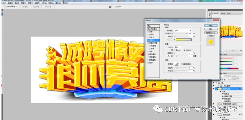Uncheck the 颜色叠加 (Color Overlay) checkbox
The height and width of the screenshot is (120, 245).
click(148, 54)
